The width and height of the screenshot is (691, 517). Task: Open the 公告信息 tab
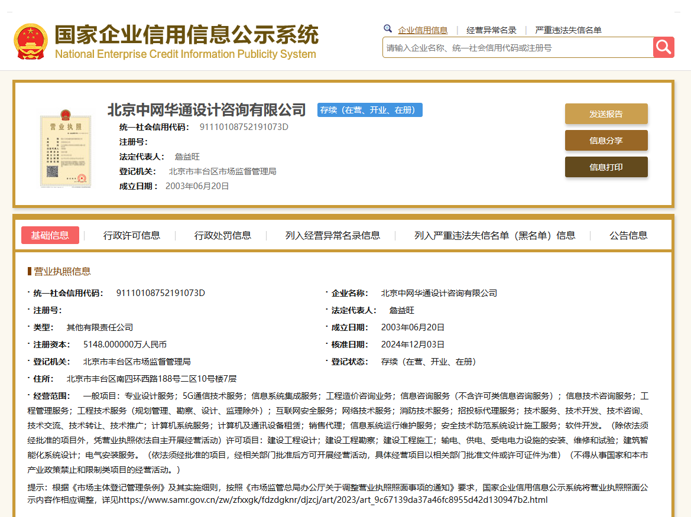[628, 236]
